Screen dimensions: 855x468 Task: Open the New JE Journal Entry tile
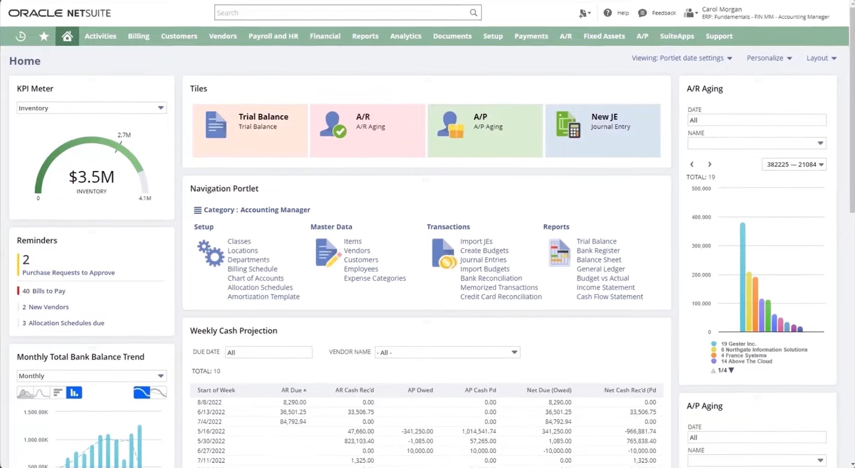pos(603,131)
